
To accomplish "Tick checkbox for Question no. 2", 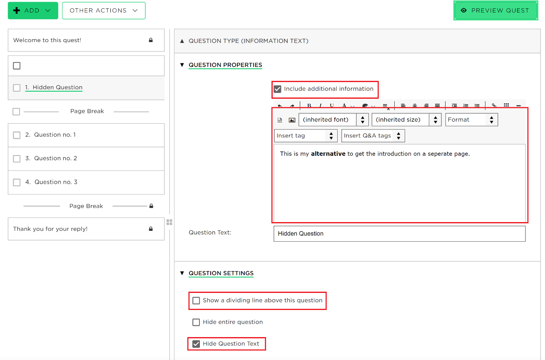I will (17, 158).
